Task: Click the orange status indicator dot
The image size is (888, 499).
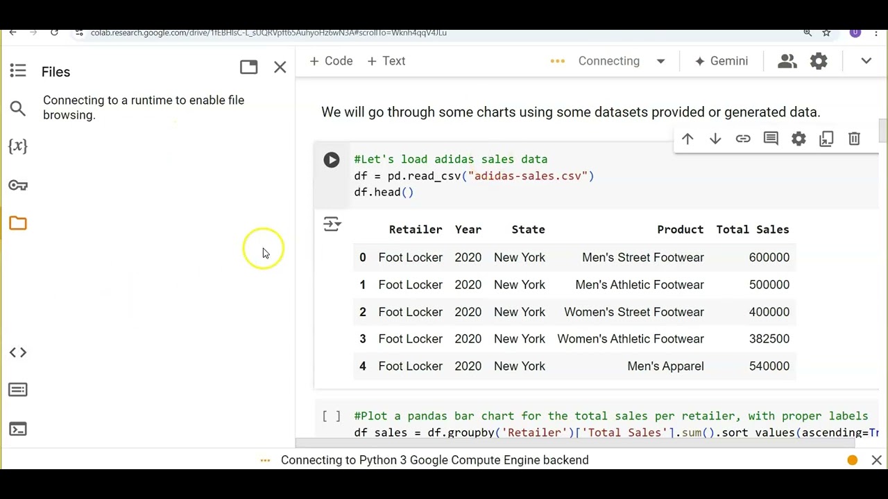Action: 853,460
